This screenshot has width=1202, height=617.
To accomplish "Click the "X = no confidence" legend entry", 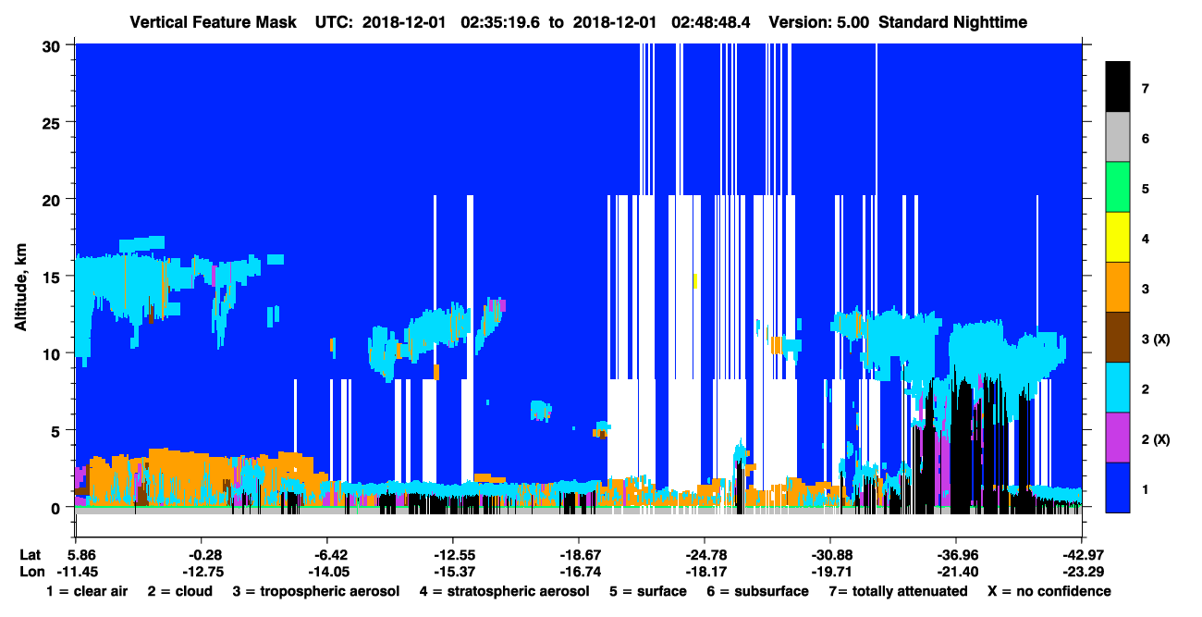I will tap(1049, 591).
